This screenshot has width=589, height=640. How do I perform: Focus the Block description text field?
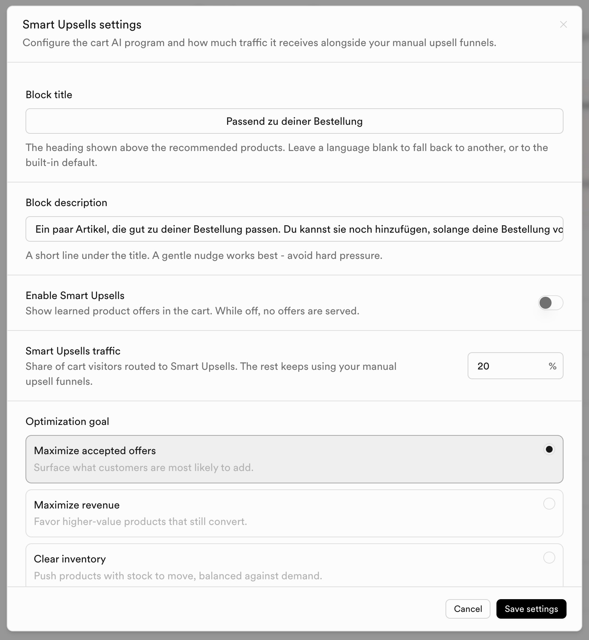click(294, 229)
